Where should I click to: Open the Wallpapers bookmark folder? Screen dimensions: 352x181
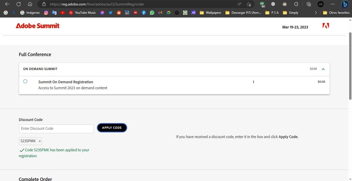[x=210, y=12]
